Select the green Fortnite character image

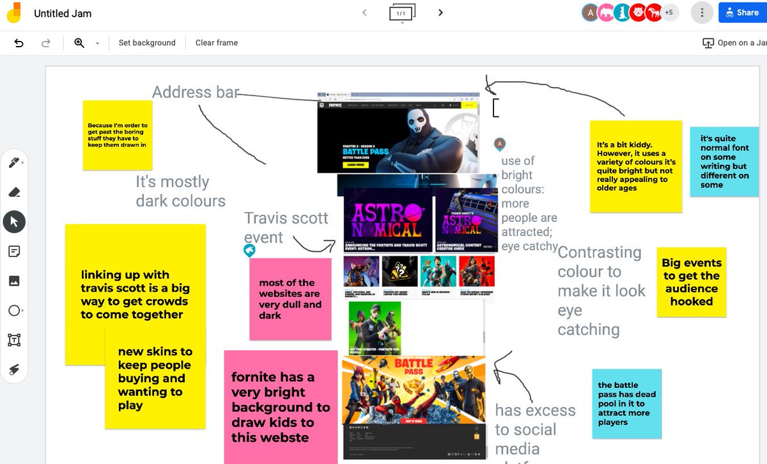(375, 329)
